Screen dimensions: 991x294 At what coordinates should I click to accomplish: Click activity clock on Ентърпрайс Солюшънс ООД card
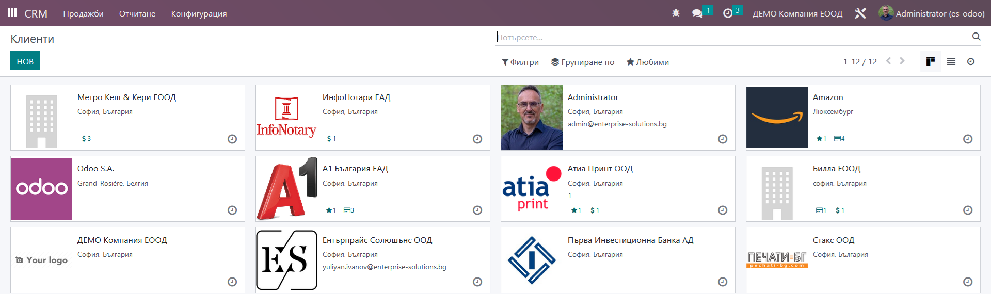(477, 282)
